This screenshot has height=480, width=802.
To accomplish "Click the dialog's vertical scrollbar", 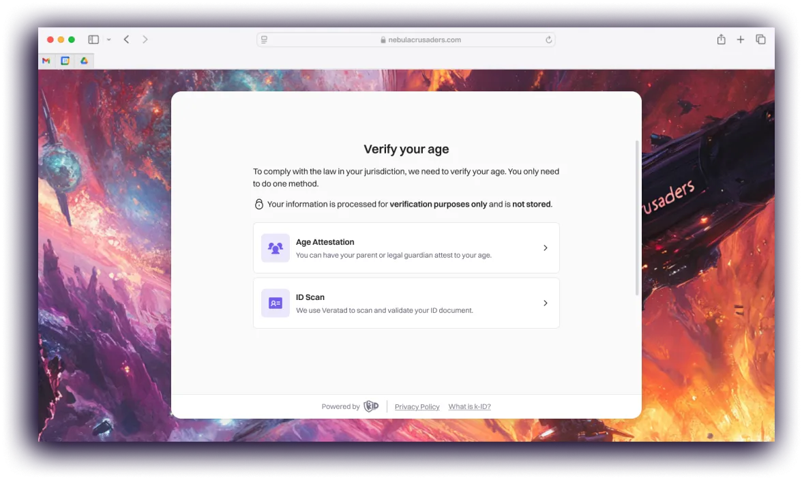I will pos(637,217).
